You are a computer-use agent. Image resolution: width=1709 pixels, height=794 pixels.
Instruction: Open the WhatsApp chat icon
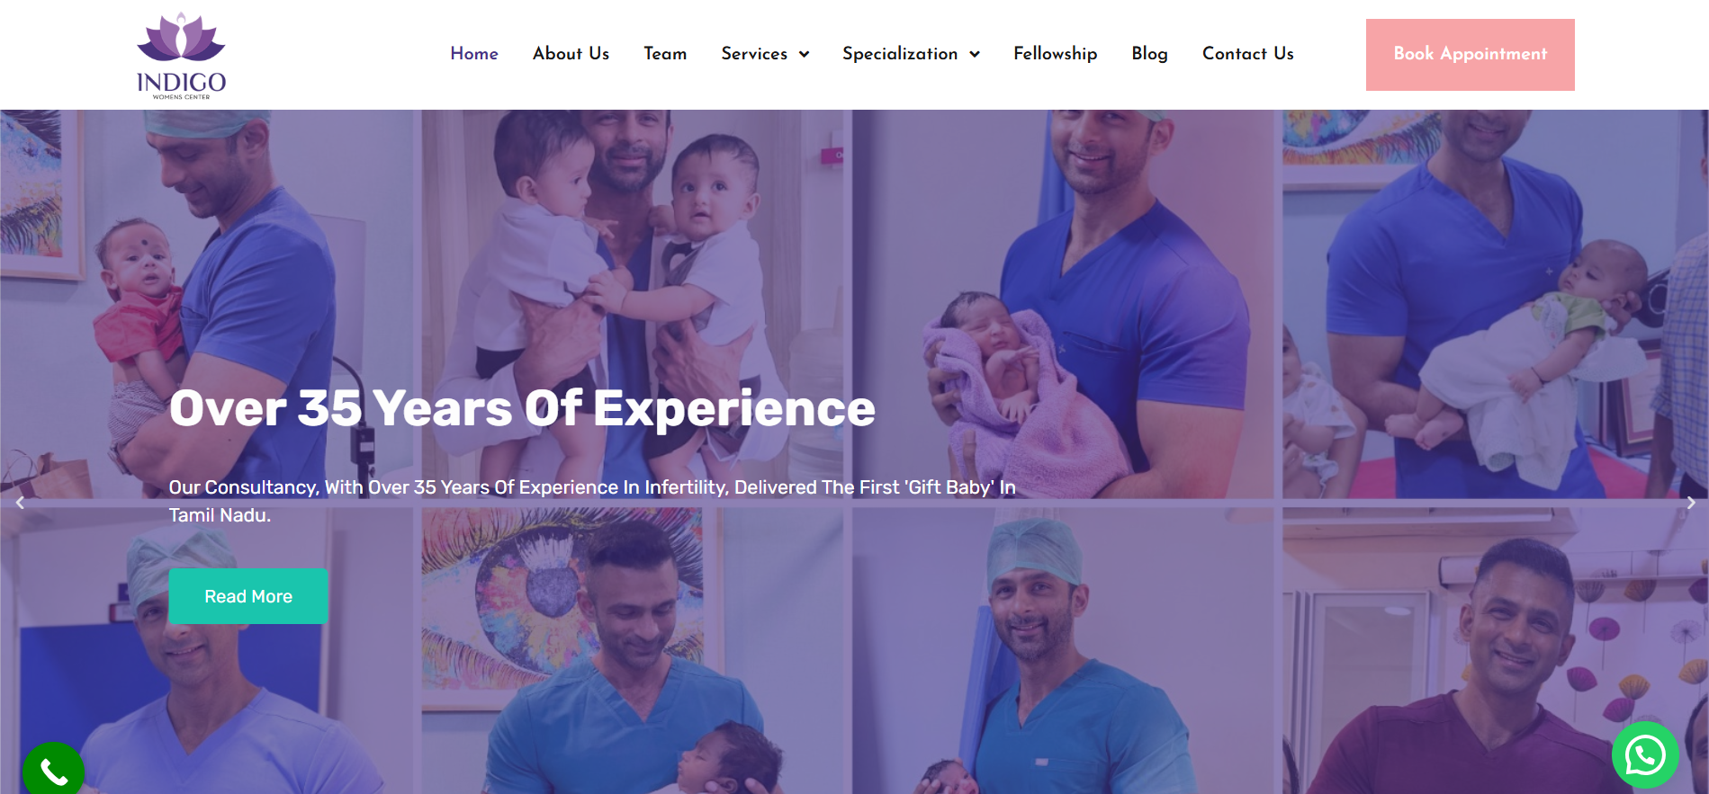tap(1645, 755)
